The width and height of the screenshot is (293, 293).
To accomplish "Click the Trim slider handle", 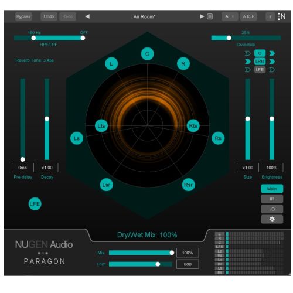I will point(158,264).
